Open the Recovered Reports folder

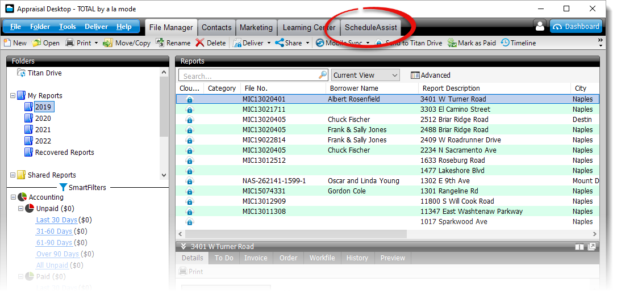coord(65,153)
